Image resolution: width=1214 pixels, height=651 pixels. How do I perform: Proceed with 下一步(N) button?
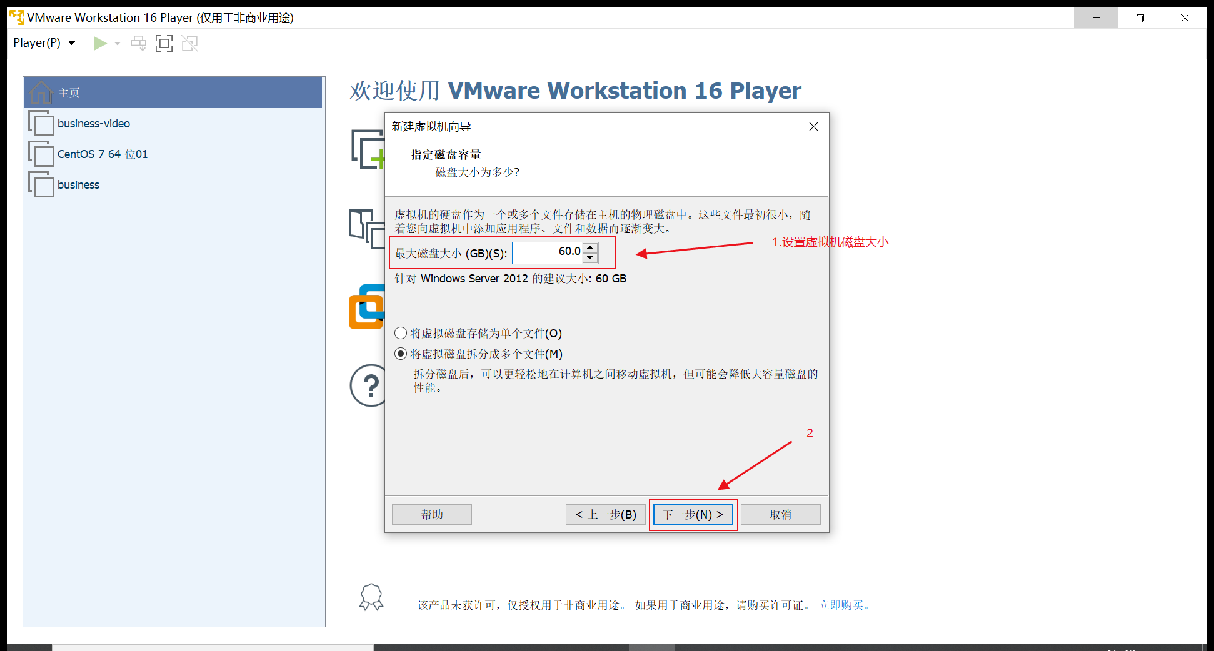(693, 514)
